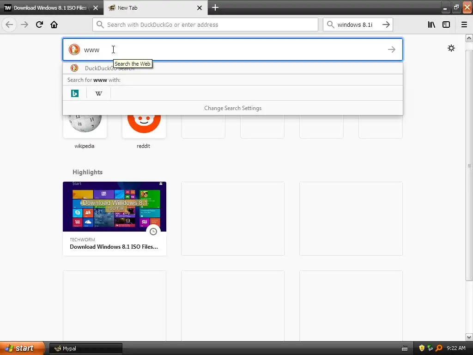Restore down the browser window
473x355 pixels.
click(456, 7)
